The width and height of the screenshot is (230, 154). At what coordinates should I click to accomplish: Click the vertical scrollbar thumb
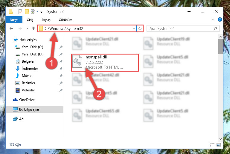pyautogui.click(x=220, y=46)
